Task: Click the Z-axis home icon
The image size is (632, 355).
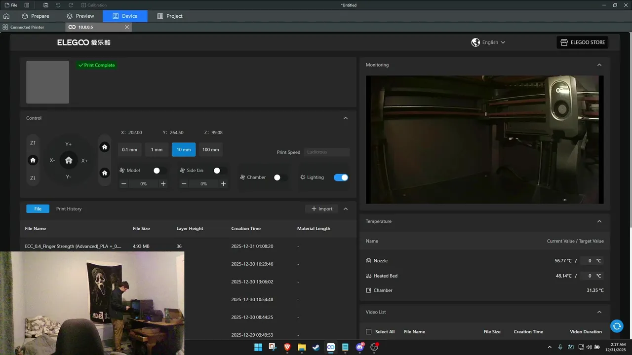Action: click(33, 160)
